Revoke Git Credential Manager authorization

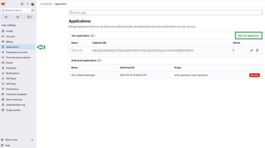[x=254, y=75]
